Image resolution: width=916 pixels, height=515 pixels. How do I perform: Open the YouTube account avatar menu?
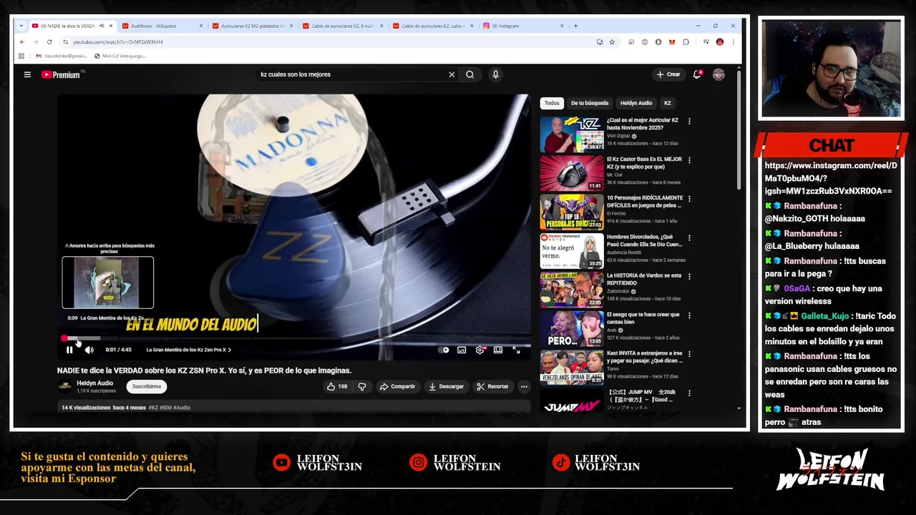718,74
